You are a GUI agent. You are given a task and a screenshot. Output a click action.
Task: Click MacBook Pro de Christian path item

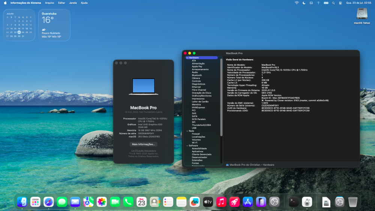point(243,165)
